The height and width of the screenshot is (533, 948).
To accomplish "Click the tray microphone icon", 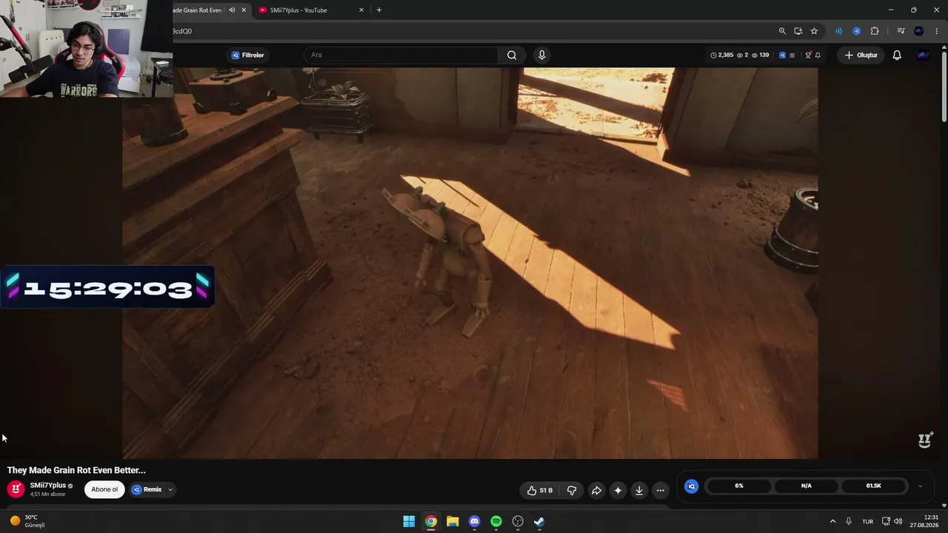I will coord(849,521).
